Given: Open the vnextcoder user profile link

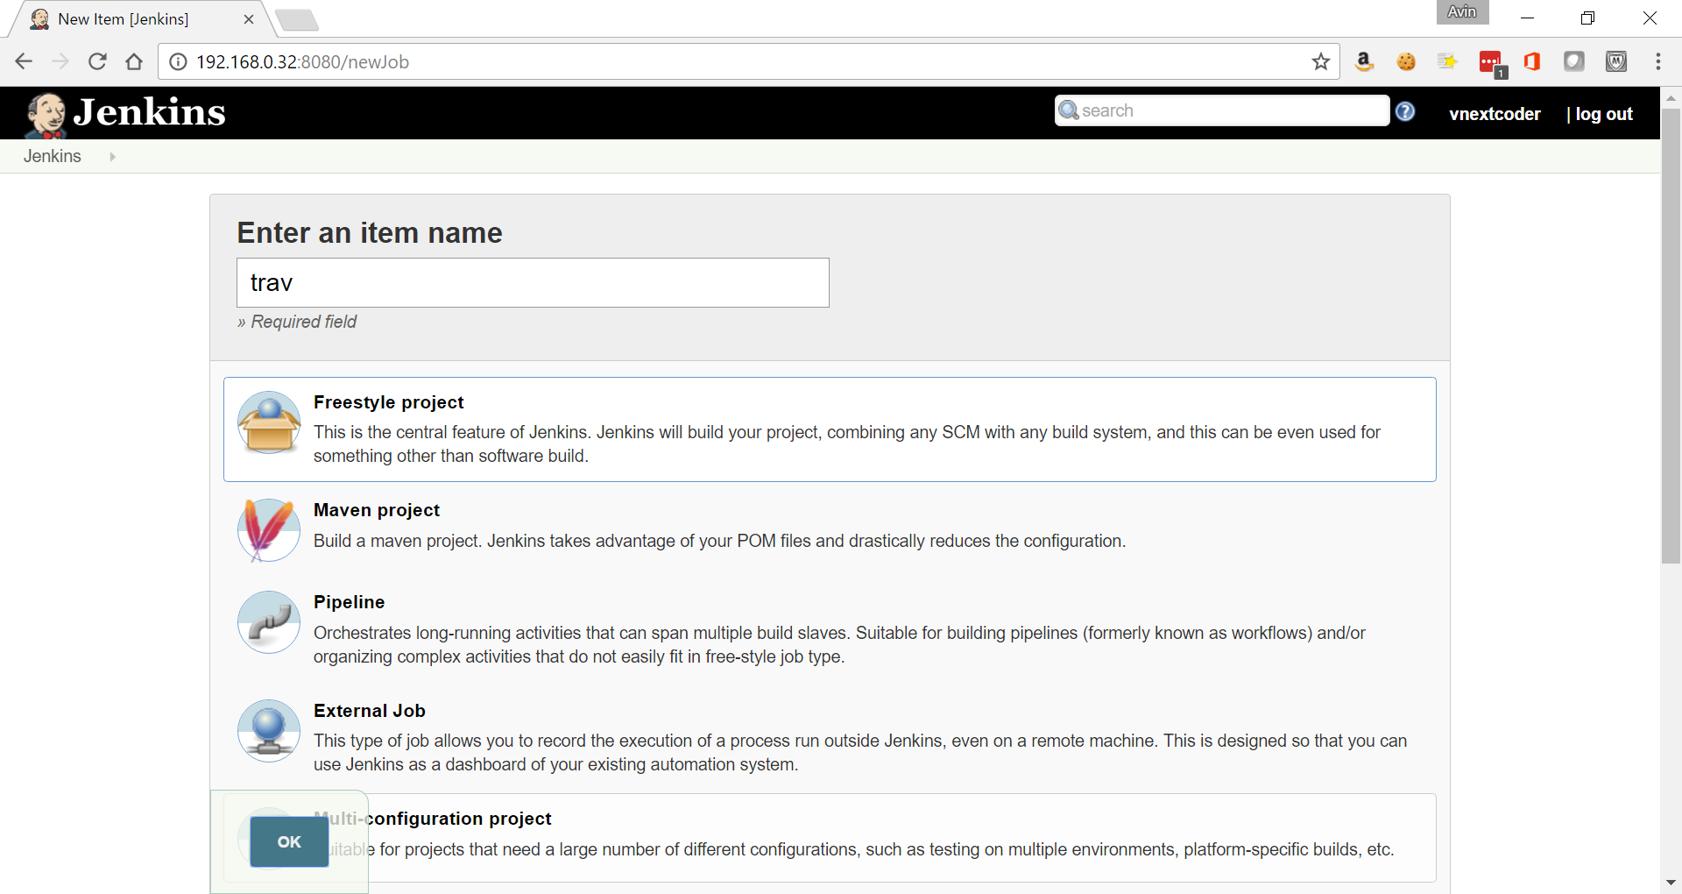Looking at the screenshot, I should pyautogui.click(x=1495, y=114).
